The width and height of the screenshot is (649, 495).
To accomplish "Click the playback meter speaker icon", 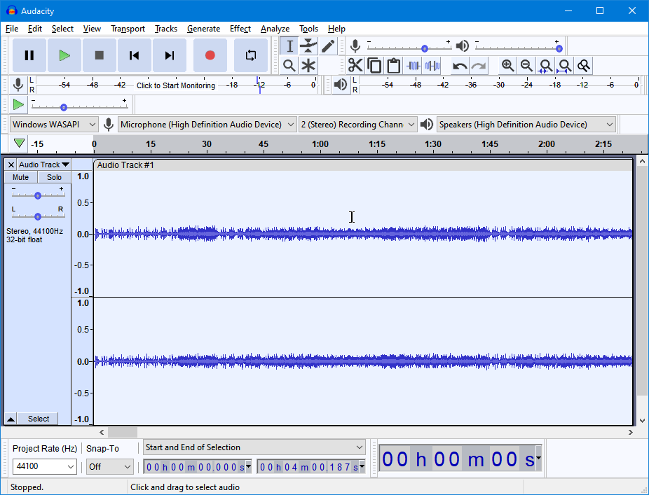I will click(340, 85).
